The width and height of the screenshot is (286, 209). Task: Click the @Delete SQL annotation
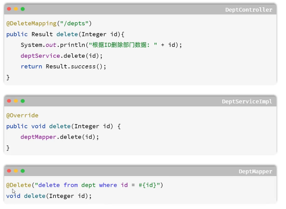click(85, 185)
